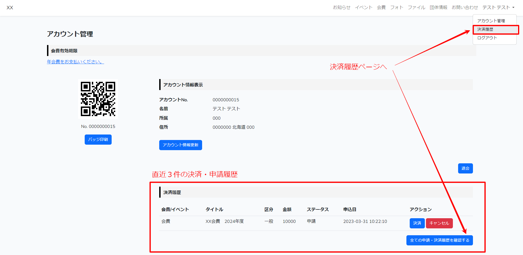This screenshot has width=523, height=255.
Task: Click the 10000 amount cell
Action: (289, 222)
